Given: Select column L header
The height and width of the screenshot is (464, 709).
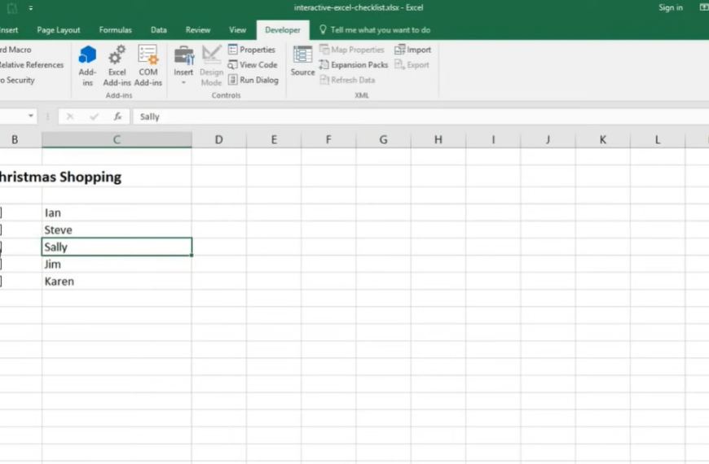Looking at the screenshot, I should click(x=658, y=139).
